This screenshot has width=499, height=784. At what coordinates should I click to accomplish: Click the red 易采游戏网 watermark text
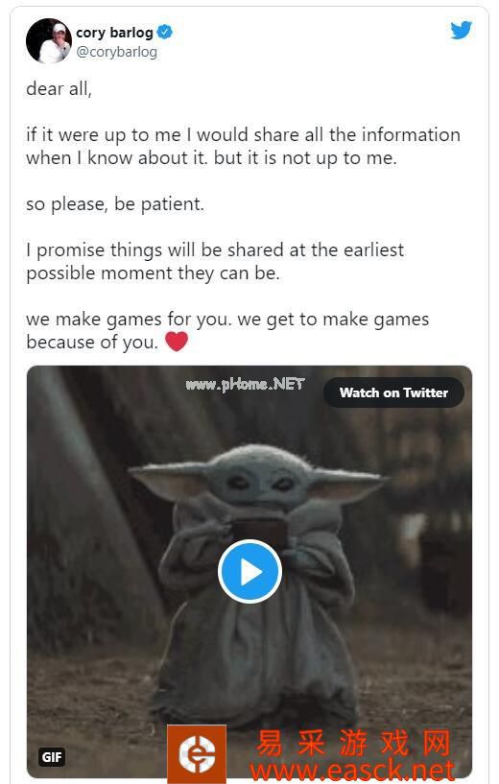353,743
